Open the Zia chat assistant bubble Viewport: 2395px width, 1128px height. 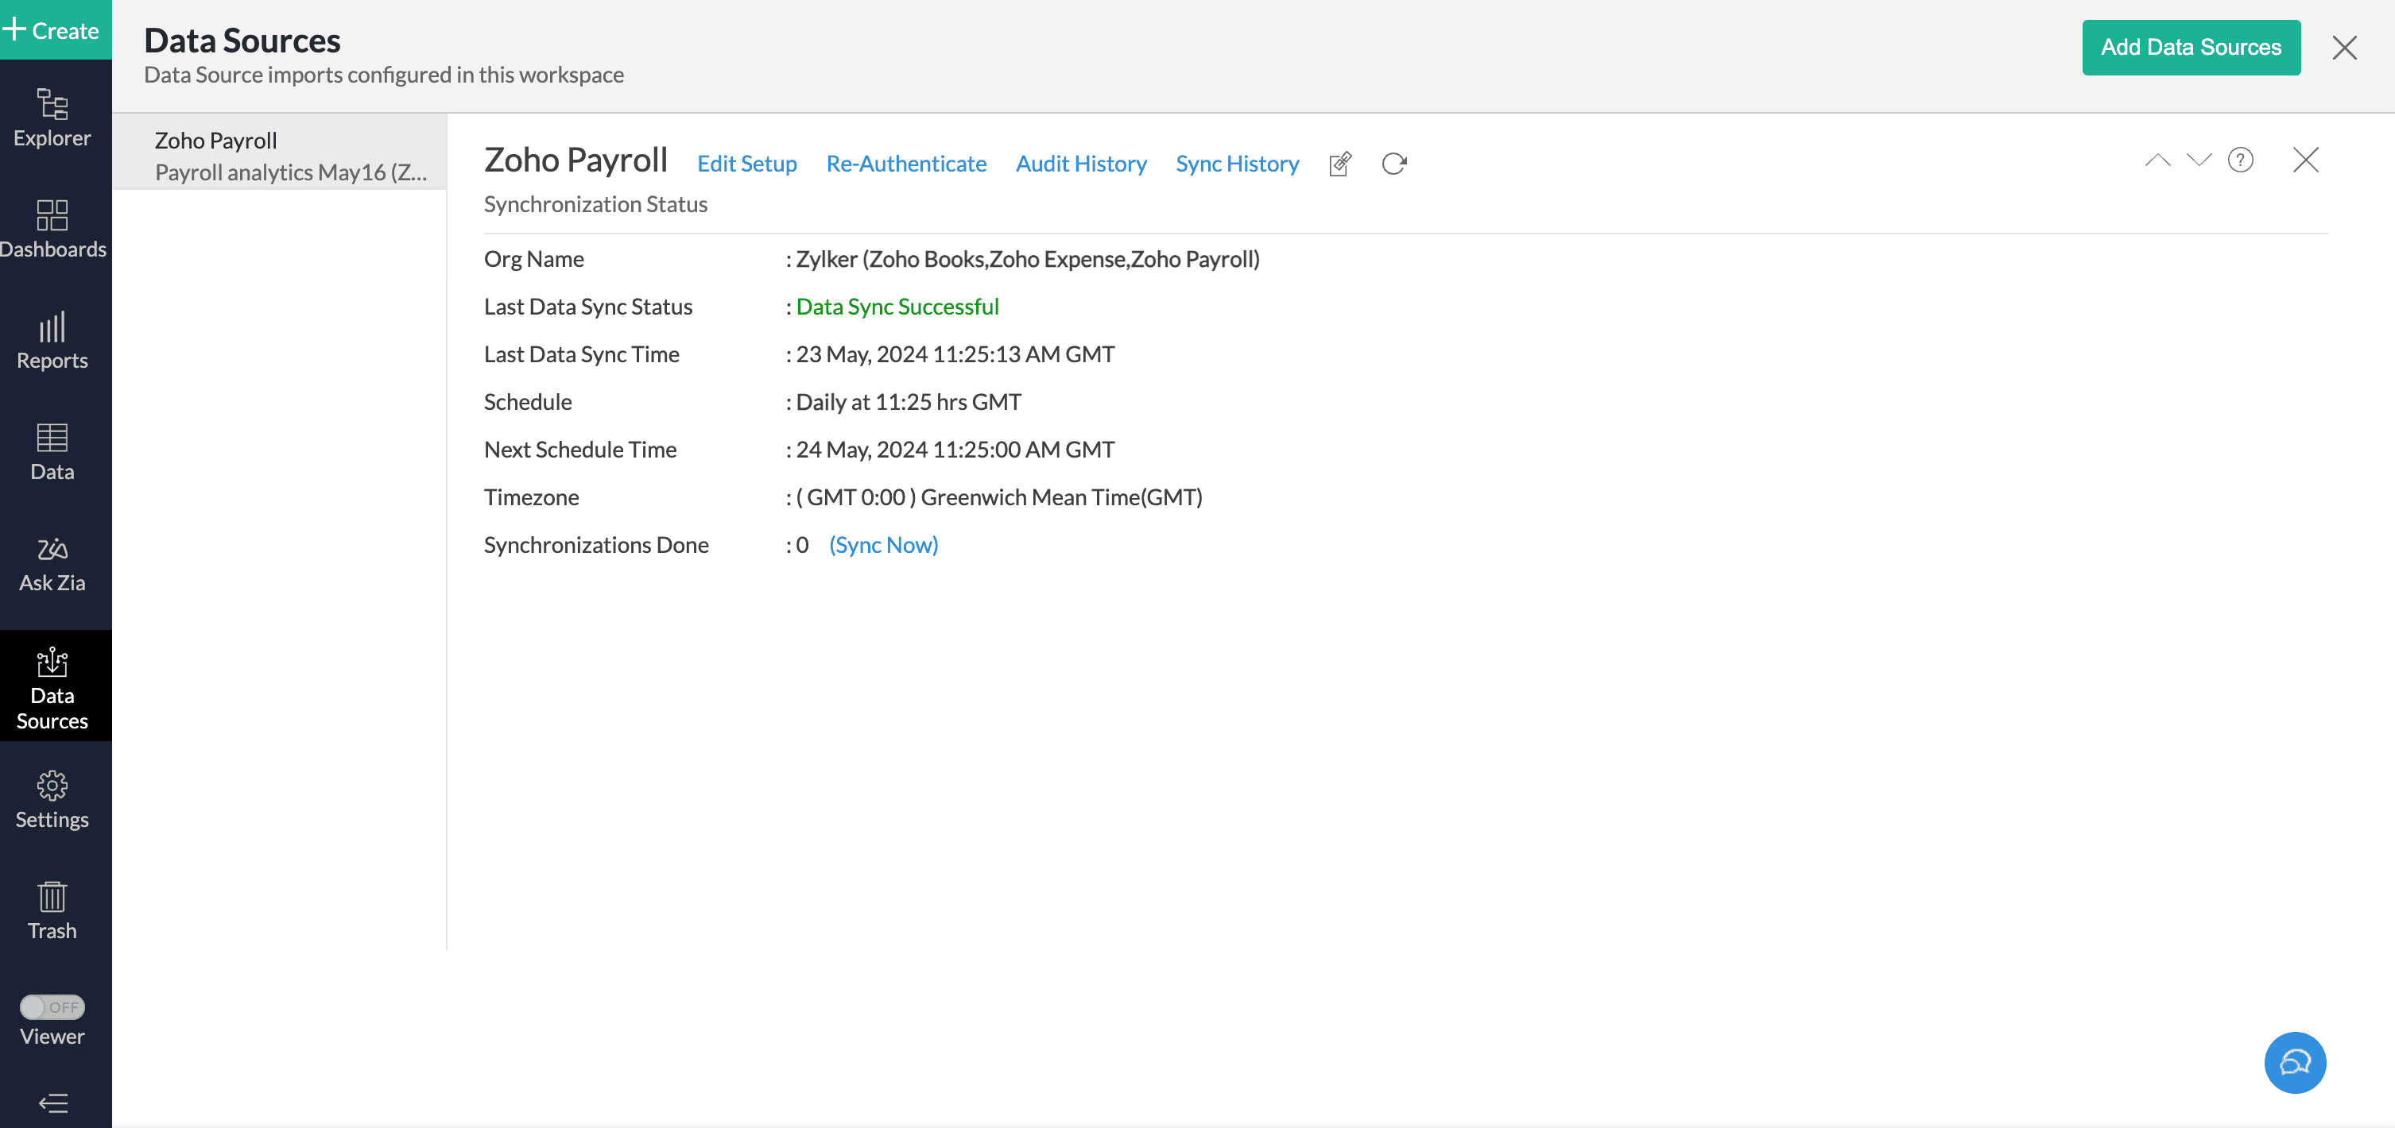(x=2295, y=1062)
